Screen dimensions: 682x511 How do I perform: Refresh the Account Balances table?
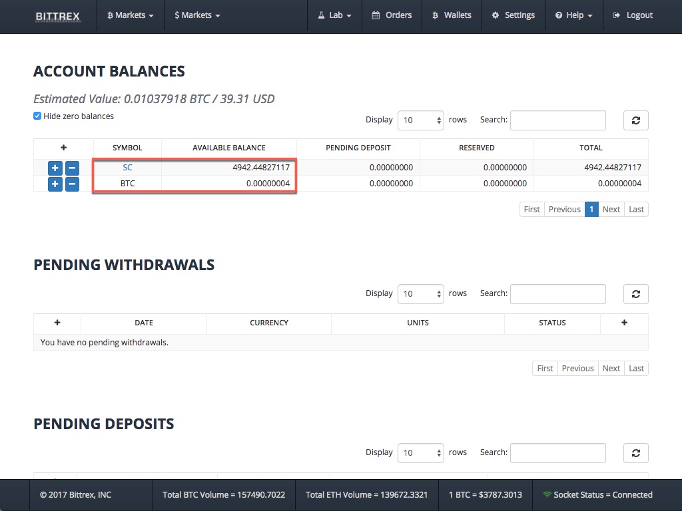635,120
